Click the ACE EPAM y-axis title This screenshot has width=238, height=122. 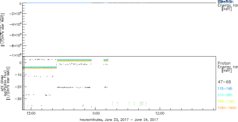point(2,83)
